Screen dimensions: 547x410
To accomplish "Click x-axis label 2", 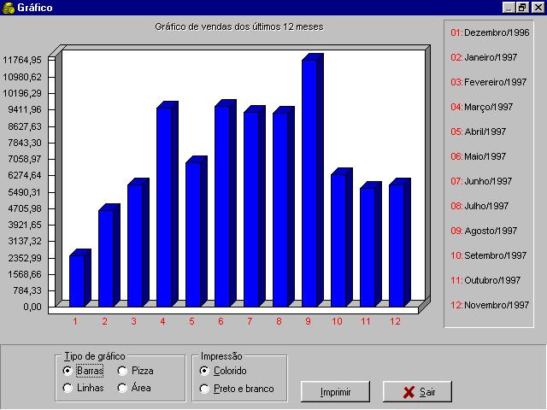I will [104, 321].
